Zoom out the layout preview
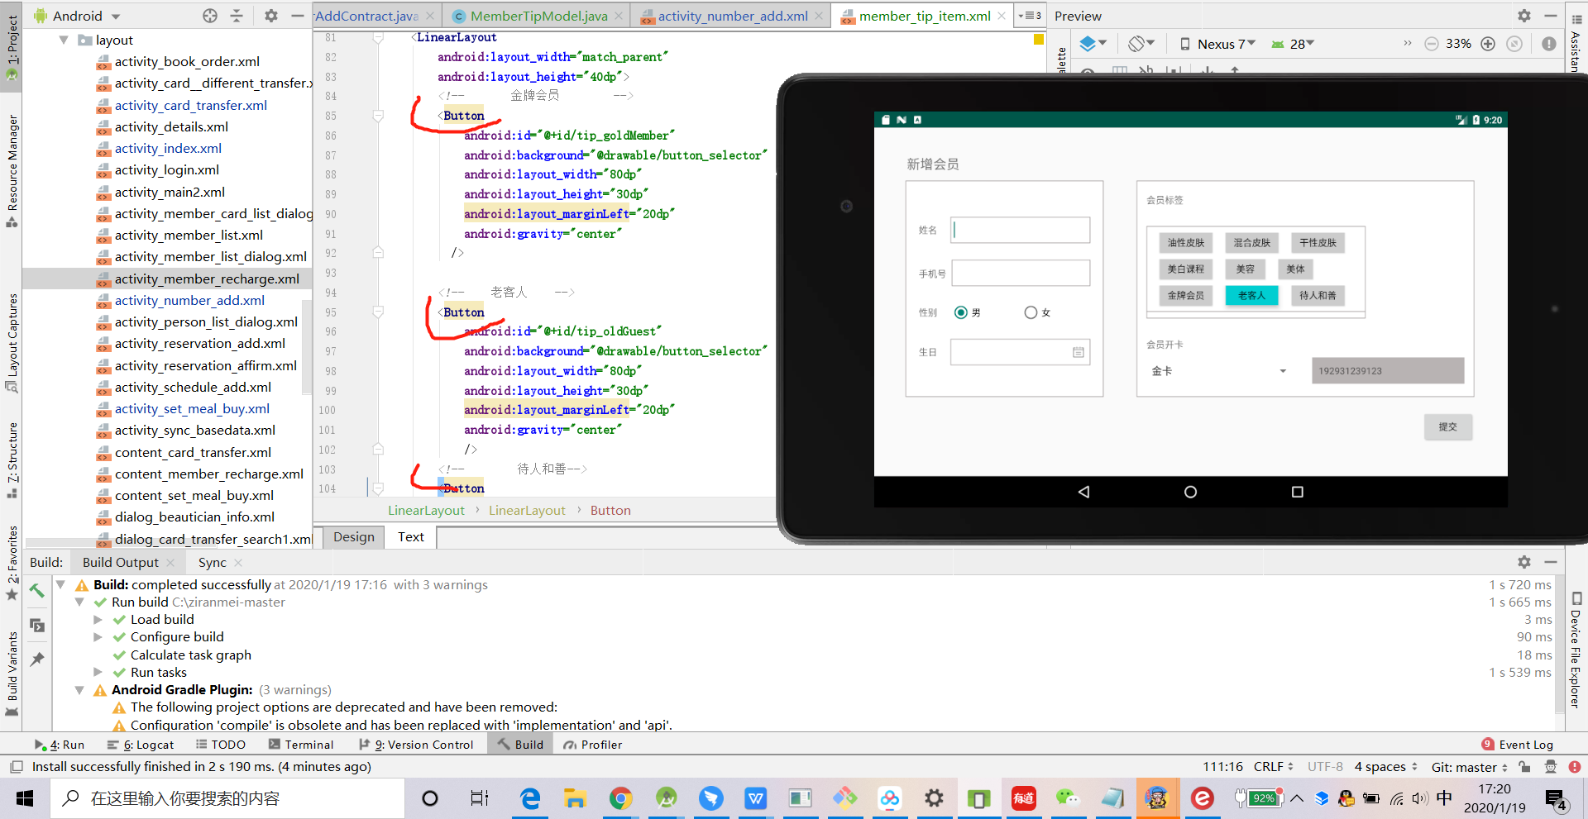The height and width of the screenshot is (819, 1588). [x=1431, y=44]
